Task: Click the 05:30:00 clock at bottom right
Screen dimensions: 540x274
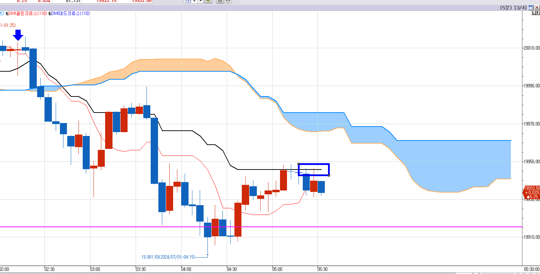Action: (531, 269)
